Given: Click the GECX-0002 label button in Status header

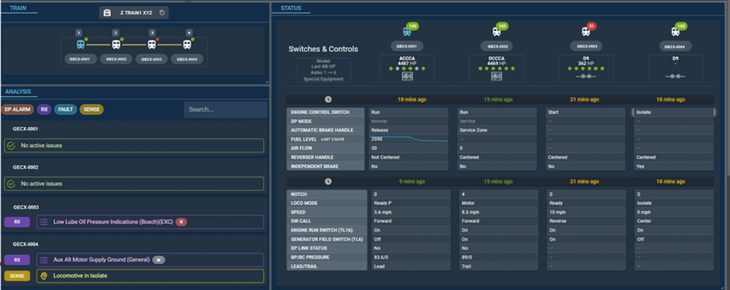Looking at the screenshot, I should (497, 46).
